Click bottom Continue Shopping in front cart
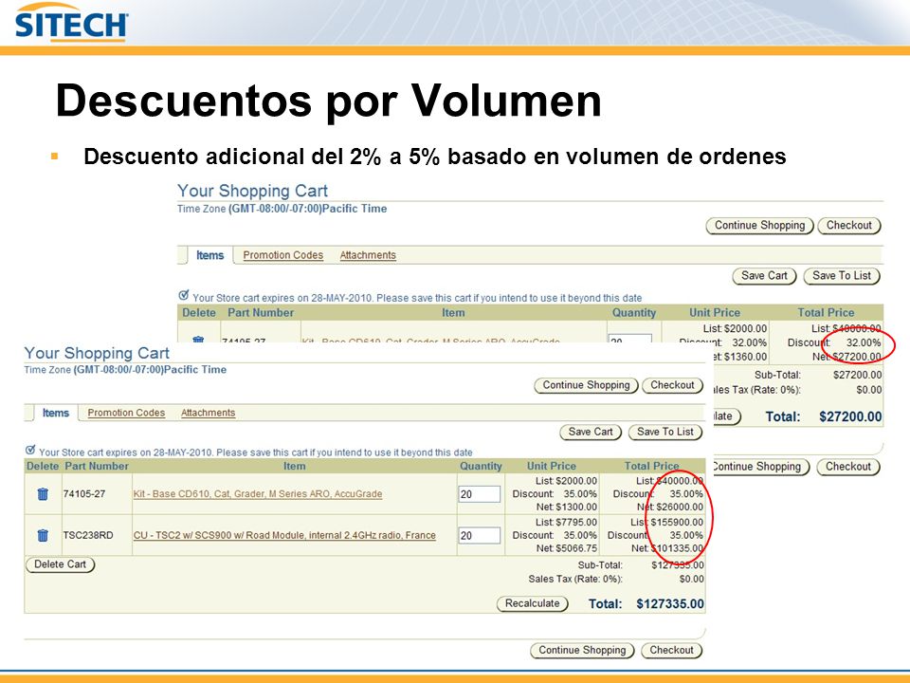This screenshot has width=910, height=683. pos(582,651)
